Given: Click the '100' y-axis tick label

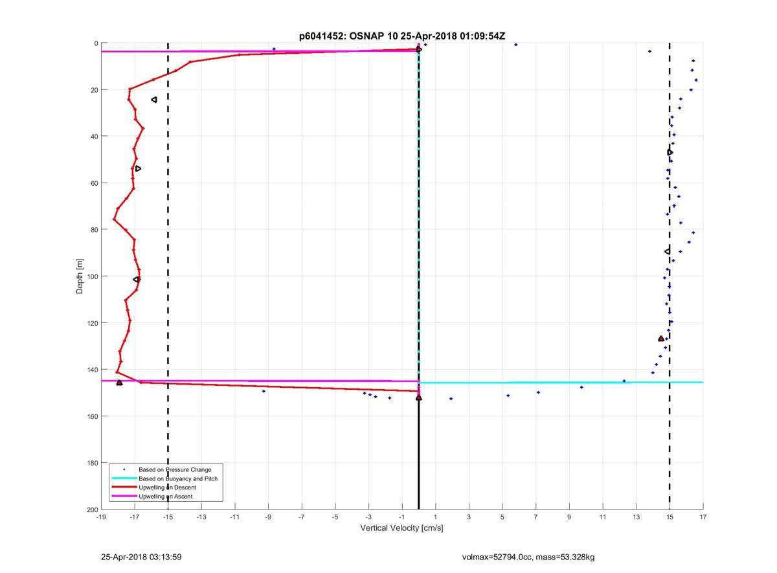Looking at the screenshot, I should [92, 276].
